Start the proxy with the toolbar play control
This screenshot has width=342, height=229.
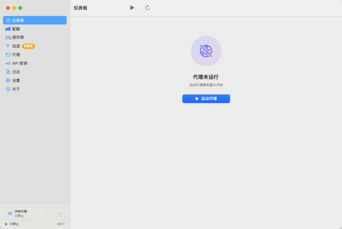pos(132,8)
